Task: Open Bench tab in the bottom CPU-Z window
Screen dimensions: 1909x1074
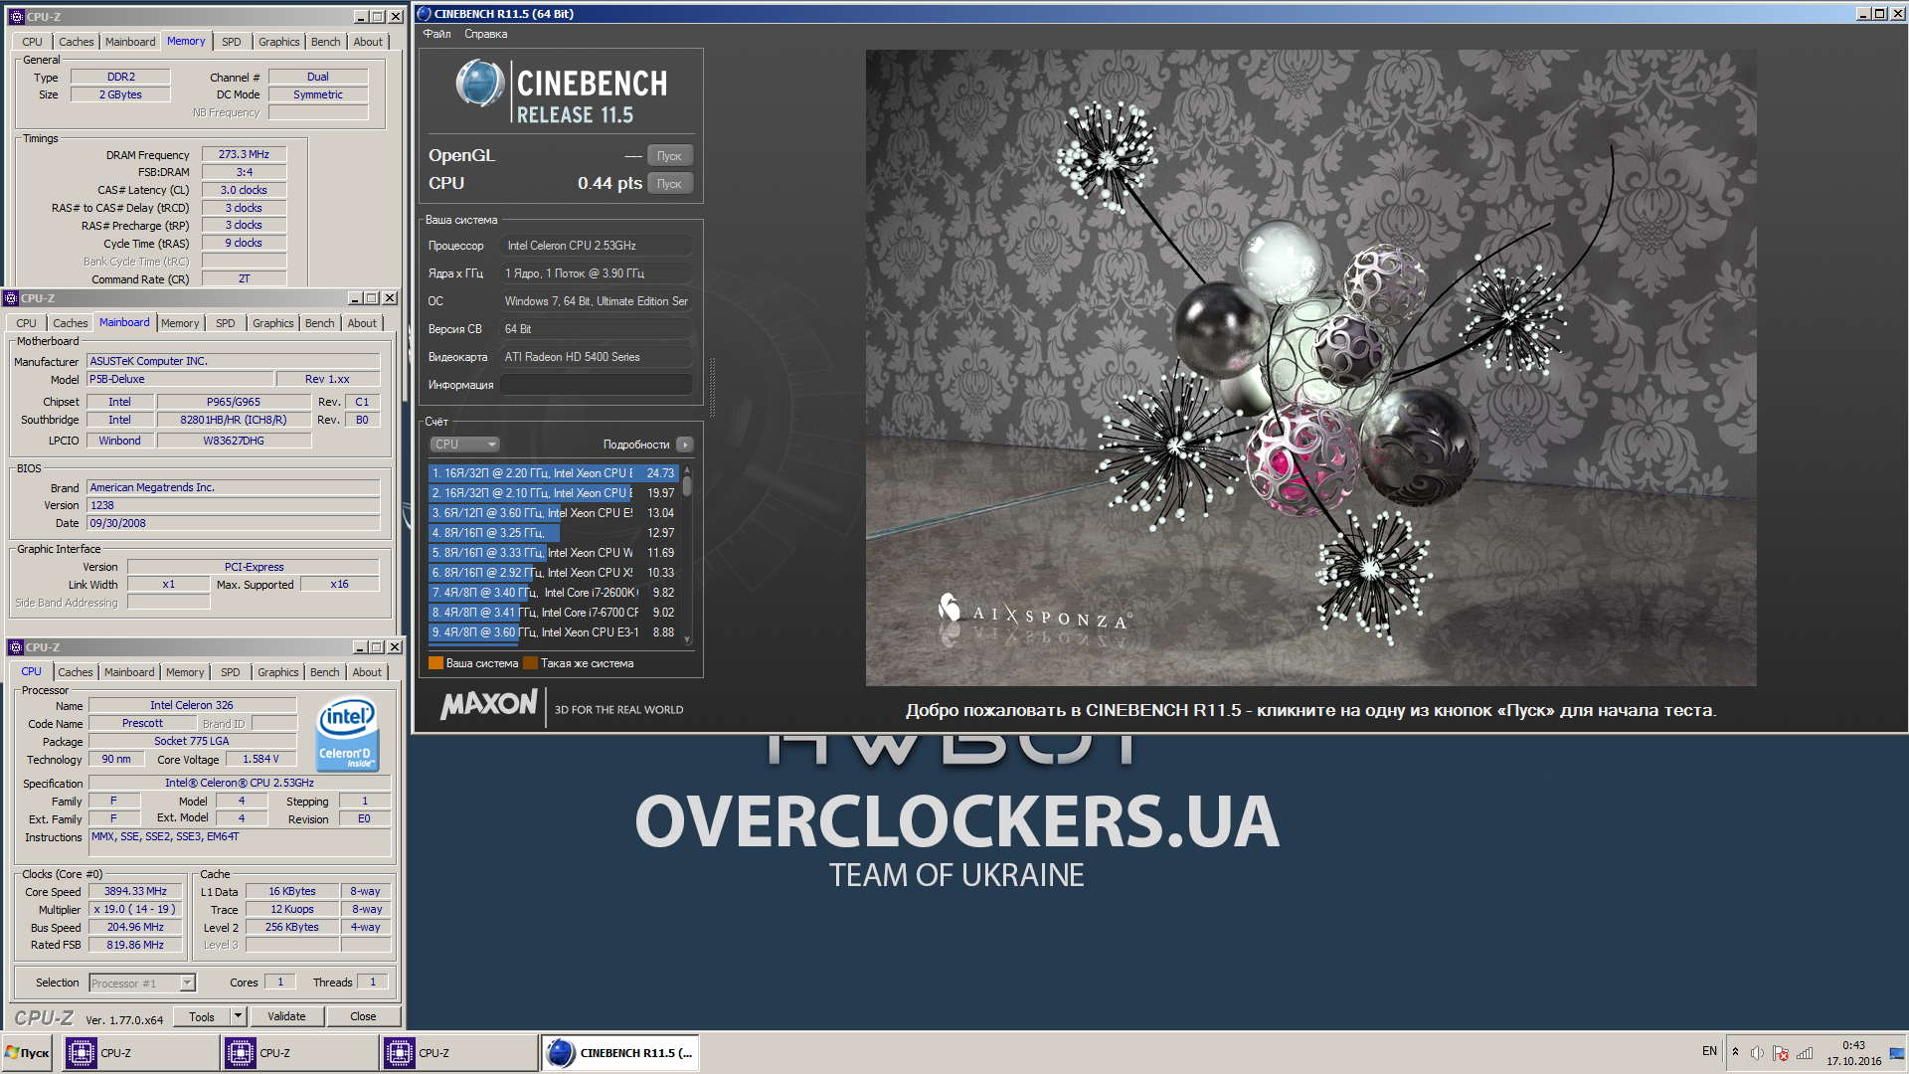Action: point(324,672)
